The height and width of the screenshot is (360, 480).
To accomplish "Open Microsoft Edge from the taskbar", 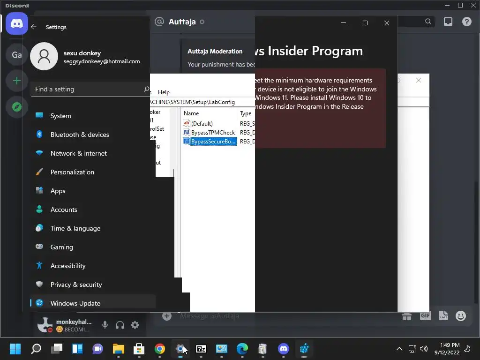I will click(x=242, y=349).
